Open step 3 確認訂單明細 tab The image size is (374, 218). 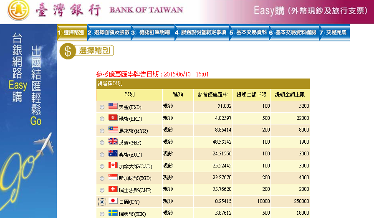[x=153, y=33]
